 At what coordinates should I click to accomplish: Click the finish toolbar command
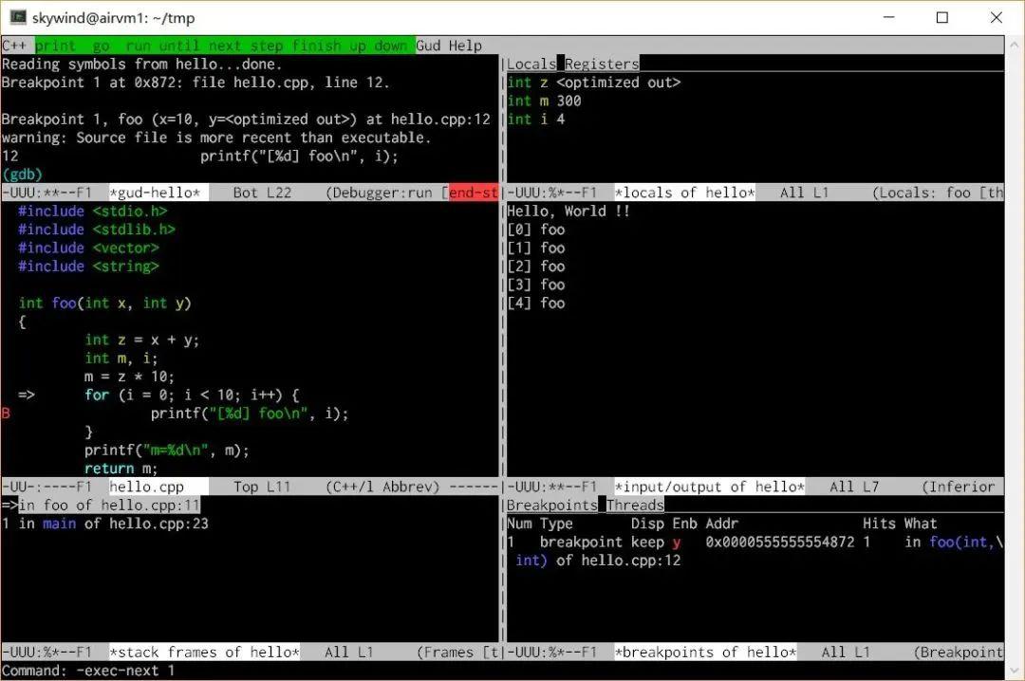316,46
